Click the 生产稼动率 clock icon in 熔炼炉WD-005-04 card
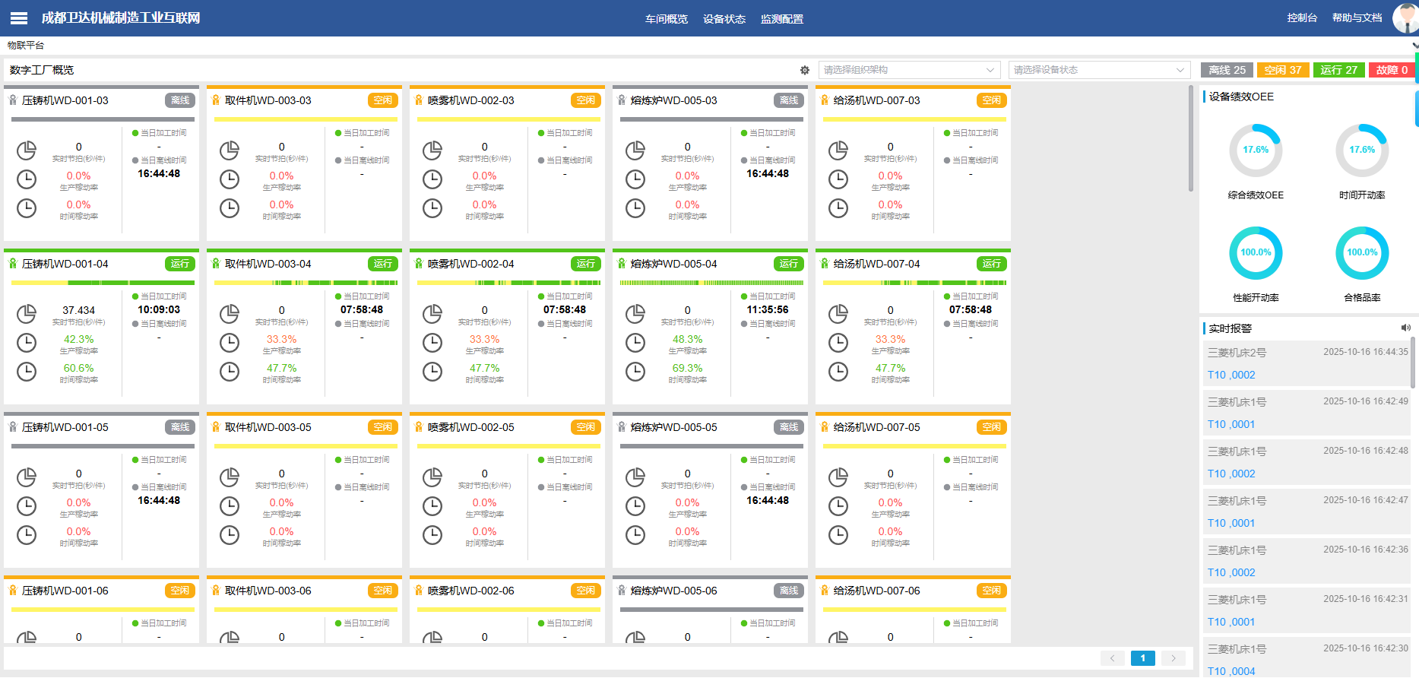 click(635, 343)
